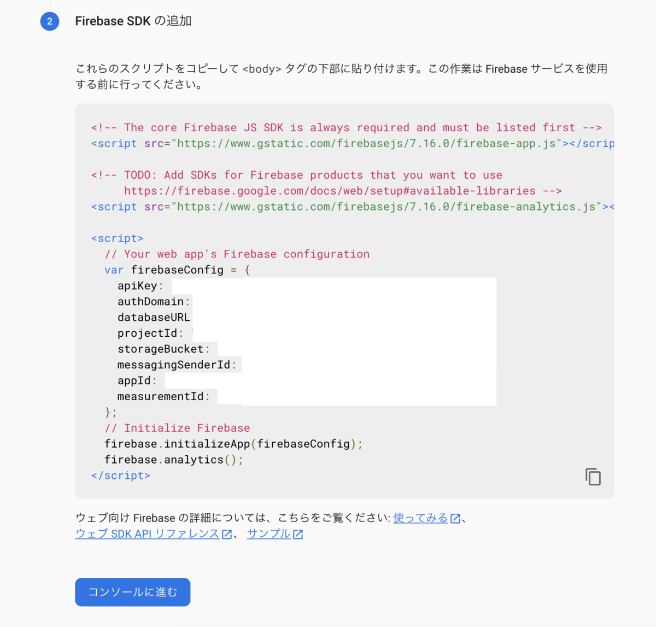Click the firebase-analytics.js script line
The width and height of the screenshot is (656, 627).
pos(353,207)
